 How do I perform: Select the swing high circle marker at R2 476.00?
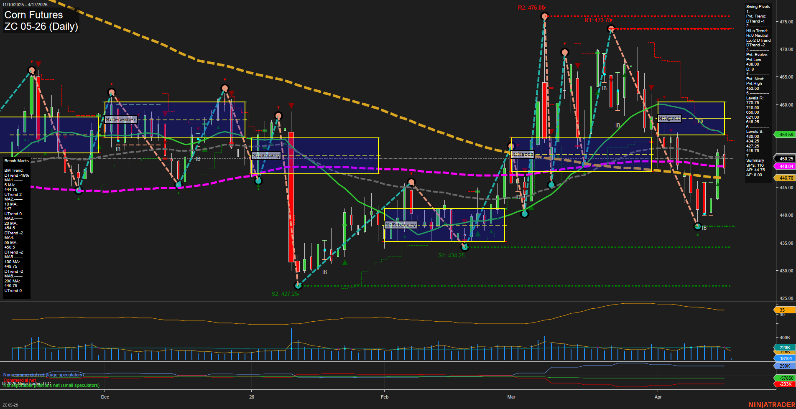tap(544, 16)
